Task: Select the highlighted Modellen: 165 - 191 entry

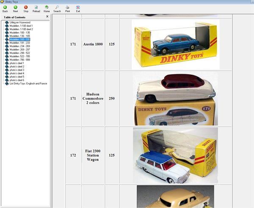Action: (x=19, y=39)
